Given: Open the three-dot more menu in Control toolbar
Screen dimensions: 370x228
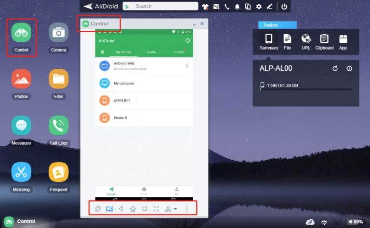Looking at the screenshot, I should pos(186,209).
